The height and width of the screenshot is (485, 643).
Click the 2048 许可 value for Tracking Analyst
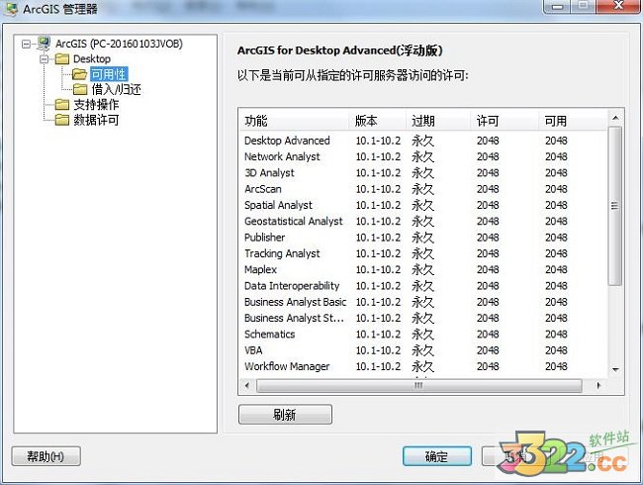pos(488,253)
